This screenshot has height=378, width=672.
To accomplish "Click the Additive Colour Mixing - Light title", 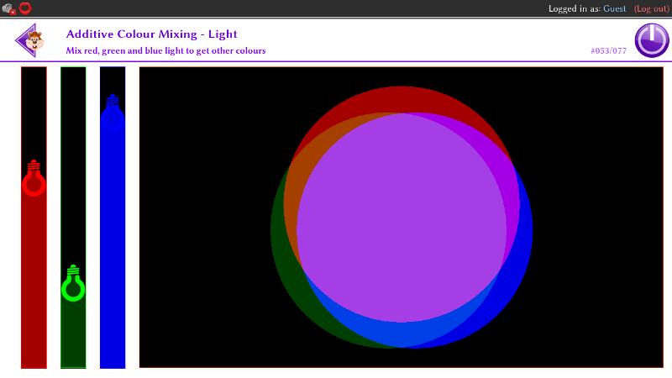I will point(151,34).
